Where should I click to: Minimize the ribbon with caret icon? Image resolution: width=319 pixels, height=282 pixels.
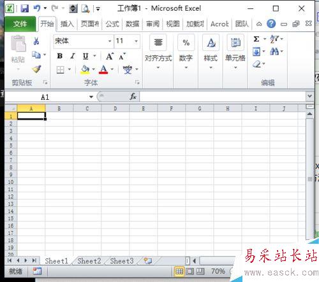(x=259, y=24)
